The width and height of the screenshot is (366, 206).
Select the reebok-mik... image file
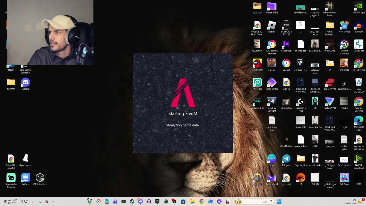click(x=315, y=161)
